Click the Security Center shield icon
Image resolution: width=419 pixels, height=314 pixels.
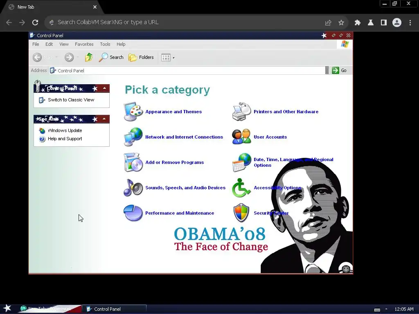point(241,213)
